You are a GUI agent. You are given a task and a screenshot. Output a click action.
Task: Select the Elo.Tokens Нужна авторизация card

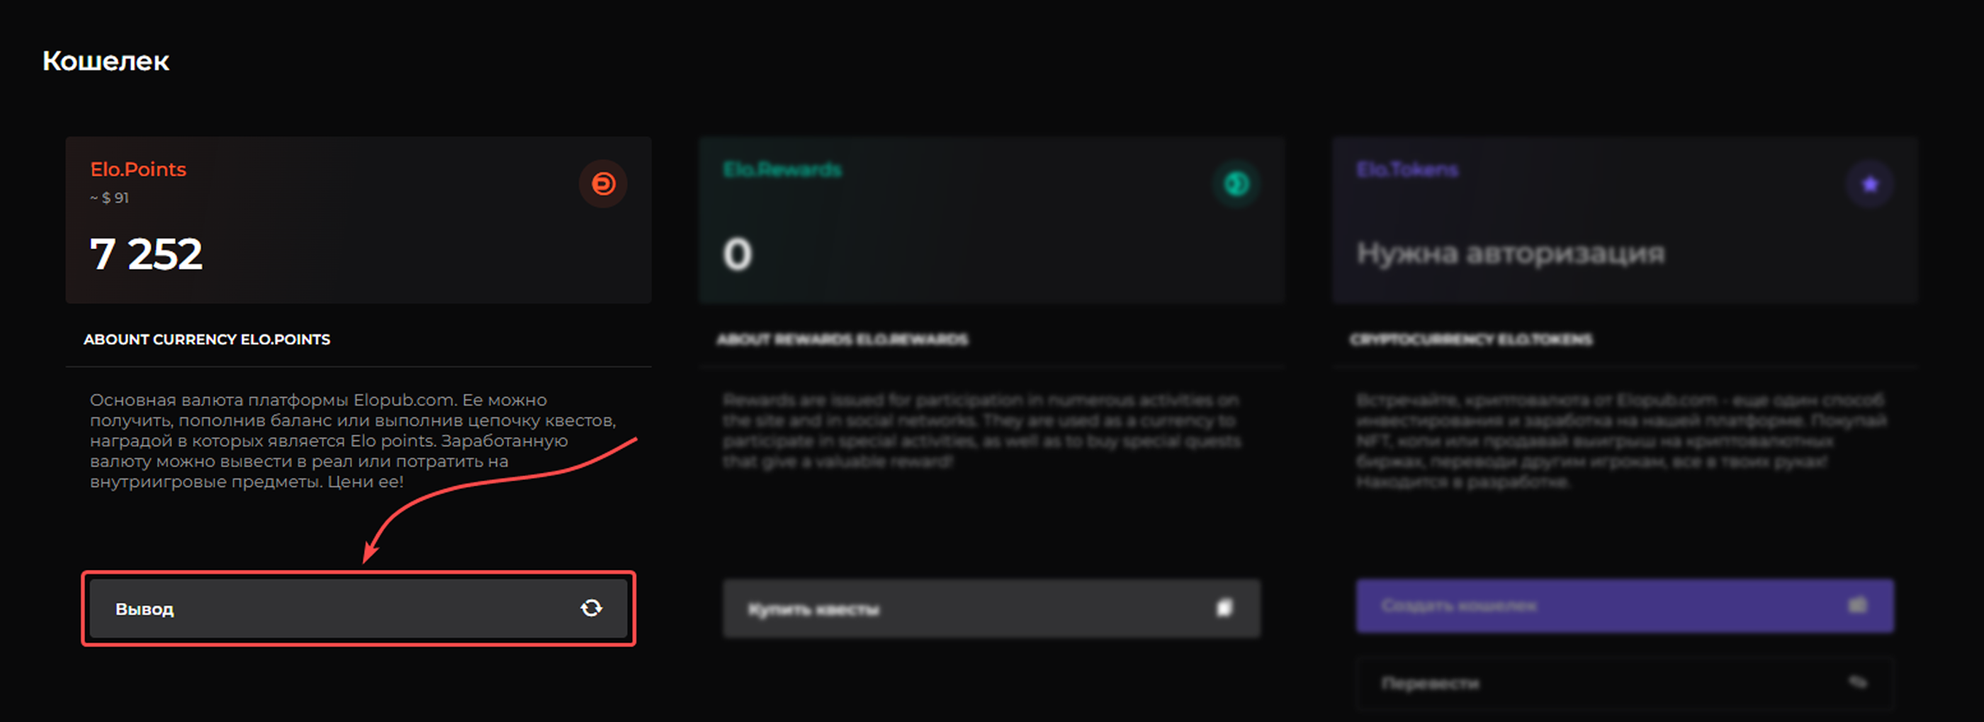1624,219
